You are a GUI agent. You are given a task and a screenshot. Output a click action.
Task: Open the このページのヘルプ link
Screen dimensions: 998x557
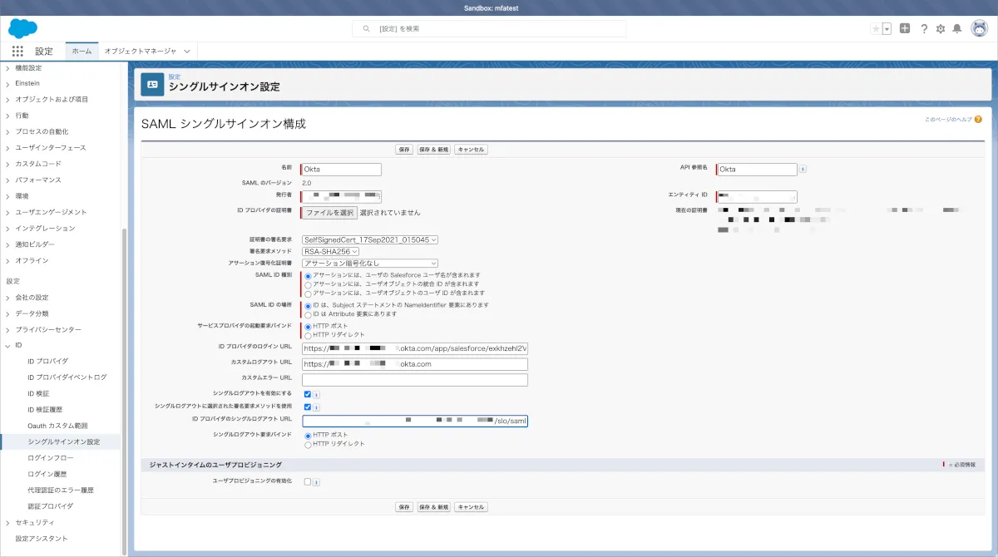coord(948,120)
